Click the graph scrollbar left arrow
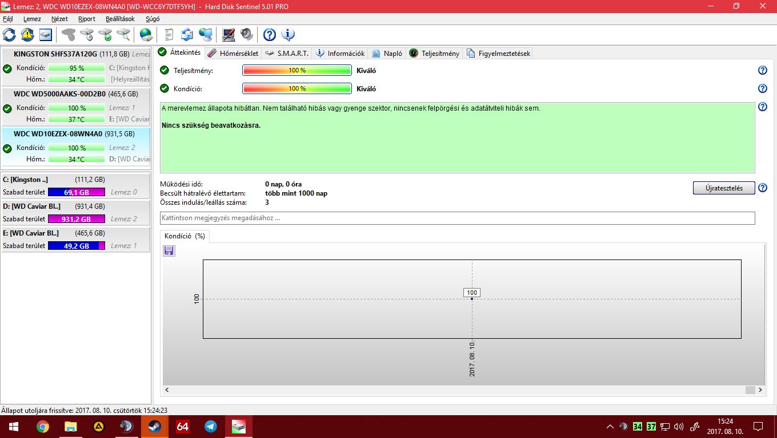 coord(167,390)
